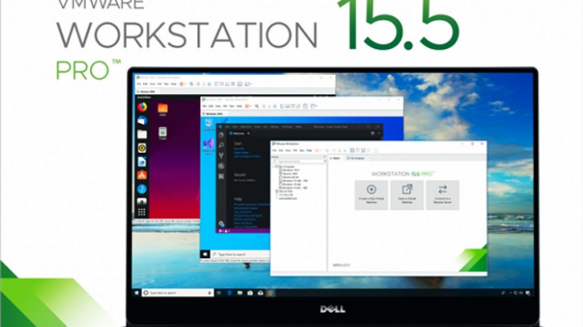583x327 pixels.
Task: Click orange power control in front VMware toolbar
Action: tap(317, 151)
